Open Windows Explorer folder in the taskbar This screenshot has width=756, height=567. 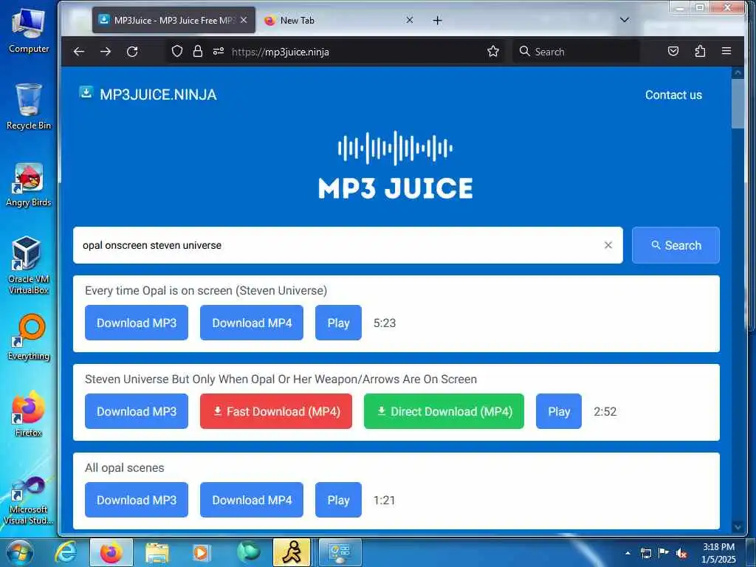[157, 552]
